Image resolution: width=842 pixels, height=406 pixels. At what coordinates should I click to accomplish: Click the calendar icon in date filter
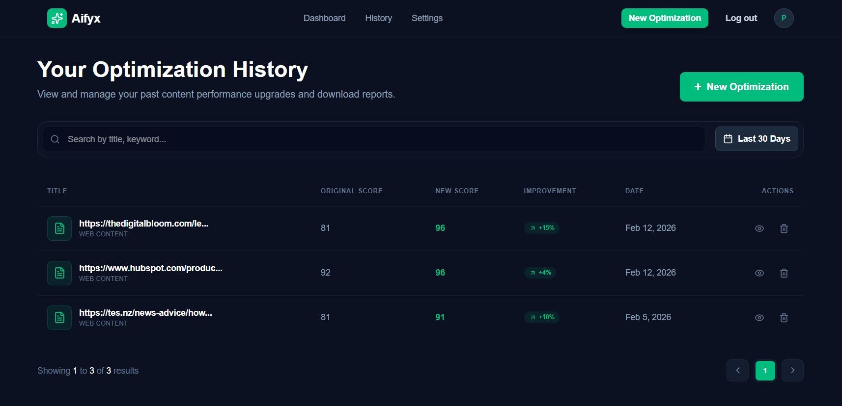728,139
